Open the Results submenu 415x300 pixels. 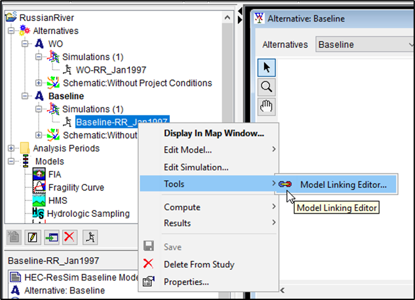(x=209, y=223)
